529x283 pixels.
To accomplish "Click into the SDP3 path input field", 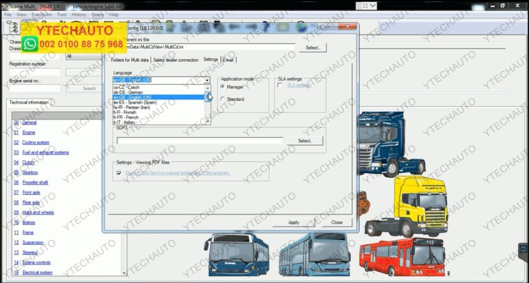I will tap(199, 141).
